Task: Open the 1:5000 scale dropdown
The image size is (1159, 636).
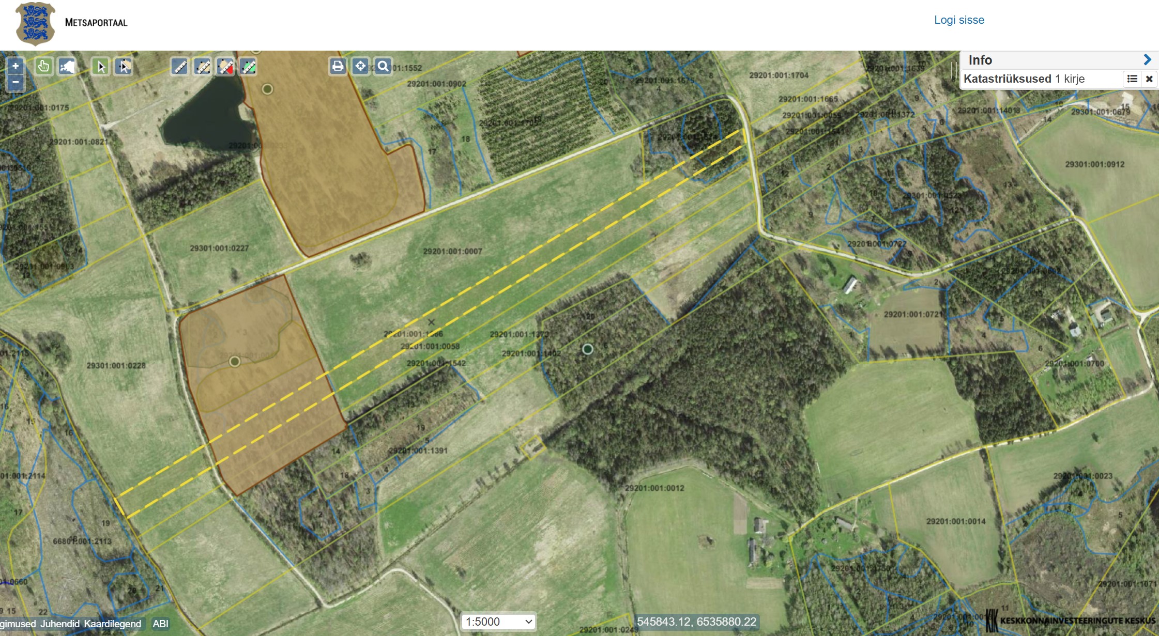Action: click(498, 622)
